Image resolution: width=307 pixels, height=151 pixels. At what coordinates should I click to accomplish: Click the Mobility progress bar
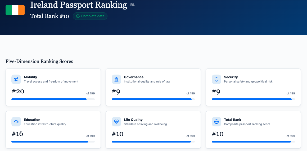tap(53, 99)
